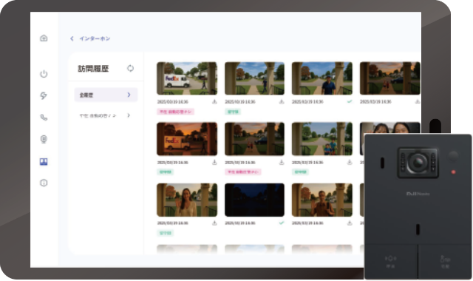The width and height of the screenshot is (473, 281).
Task: Click the インターホン breadcrumb link
Action: pos(95,38)
